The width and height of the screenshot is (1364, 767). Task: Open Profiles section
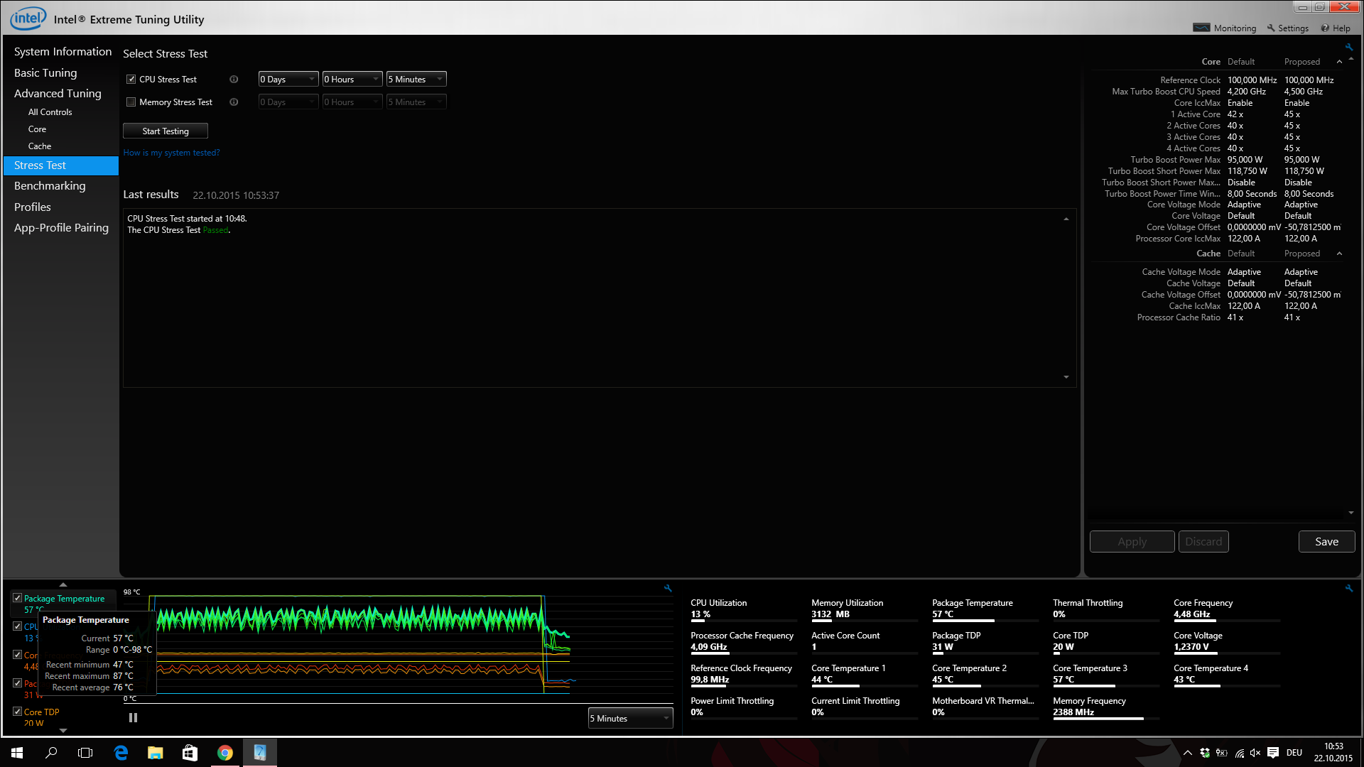pos(33,207)
